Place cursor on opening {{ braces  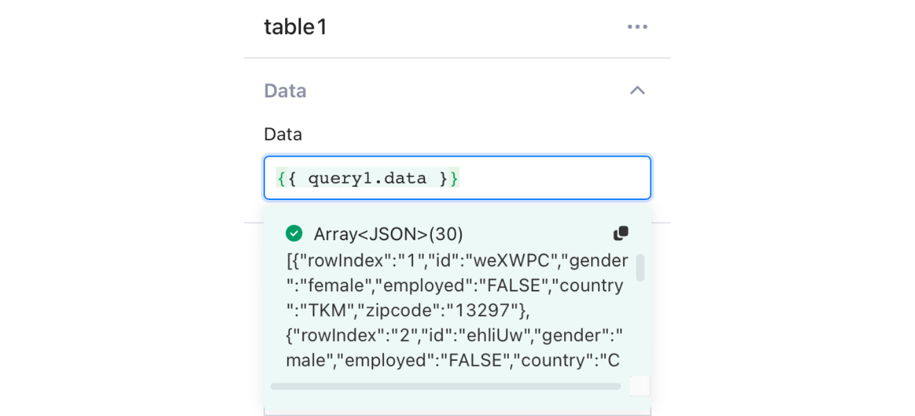pos(286,178)
